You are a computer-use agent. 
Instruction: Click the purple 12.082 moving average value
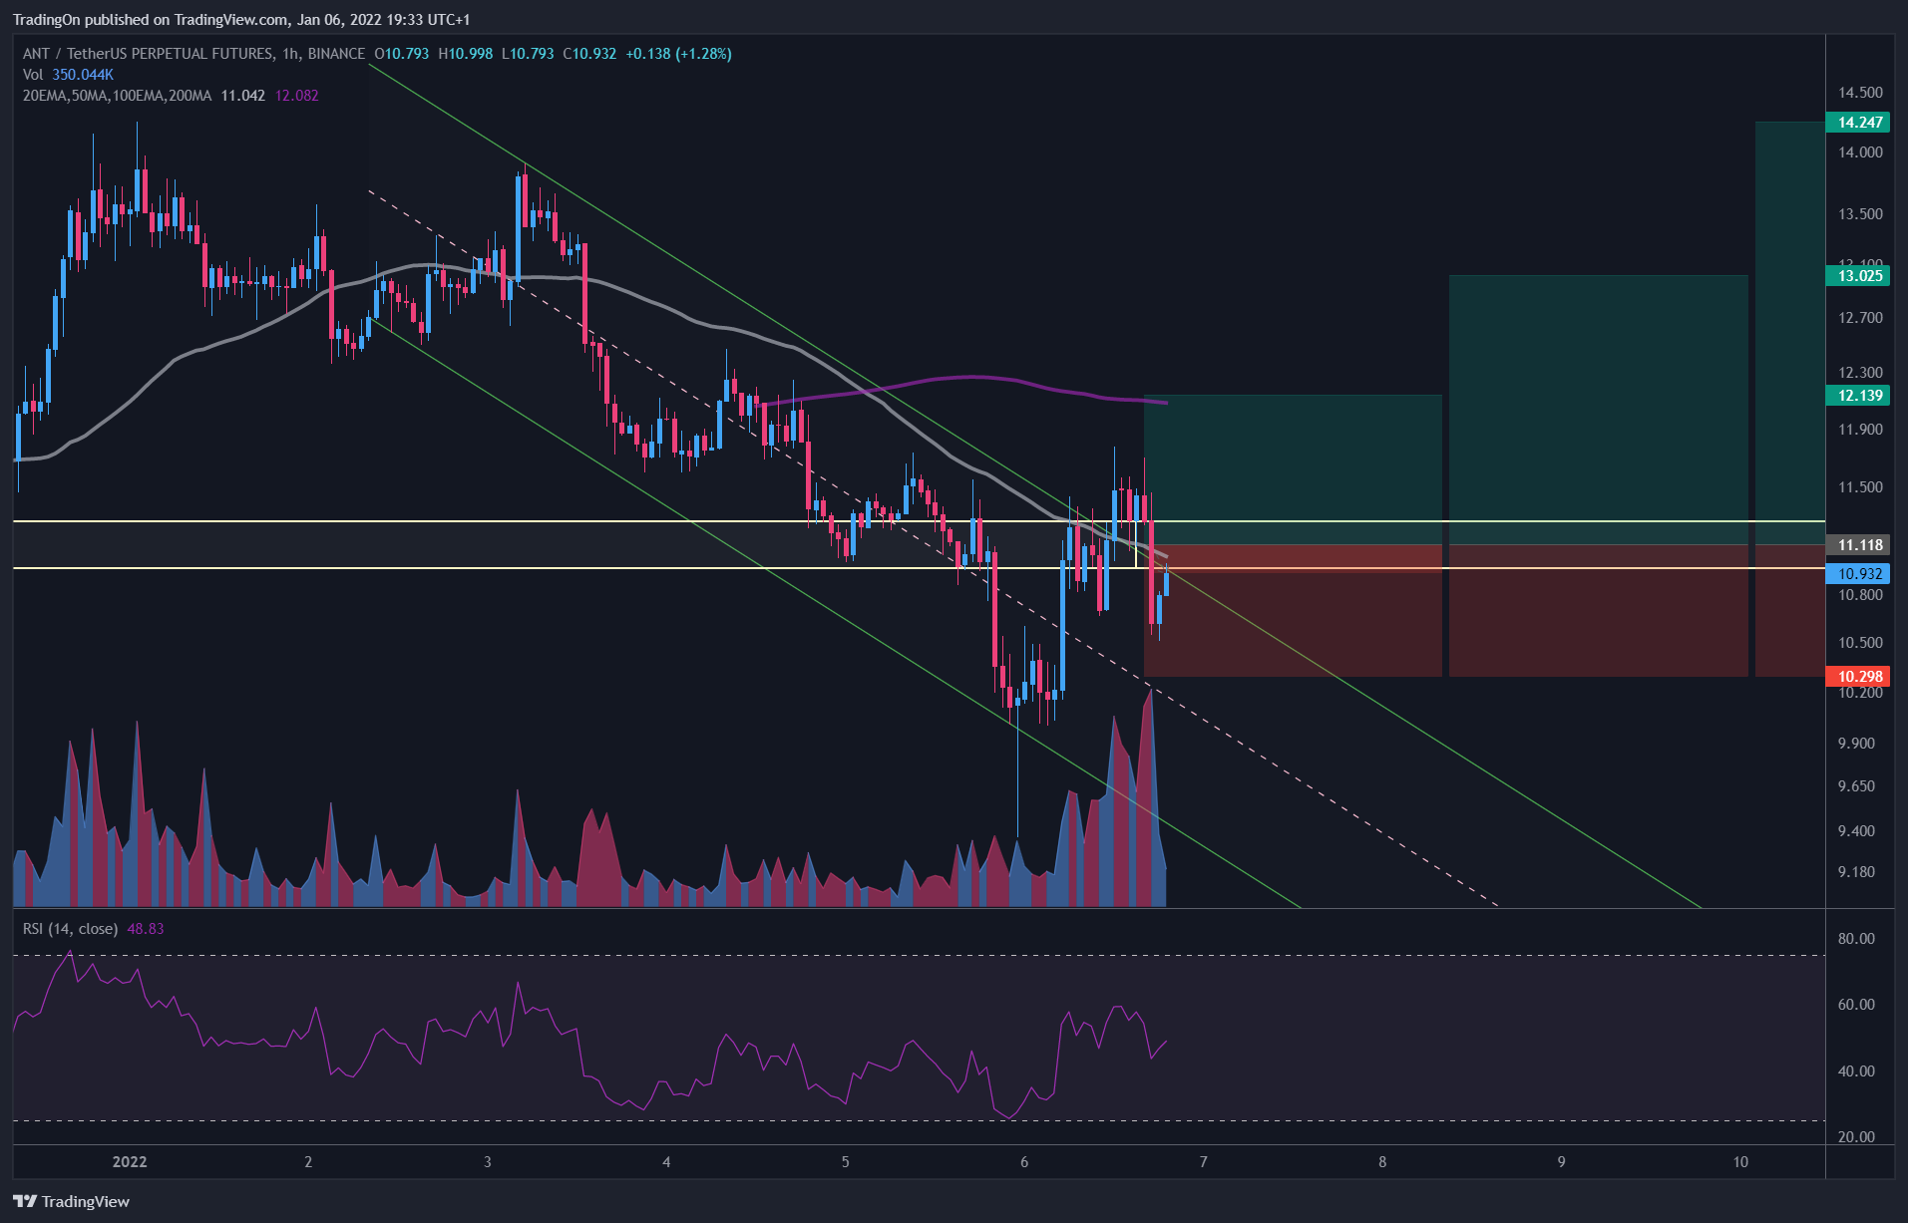click(x=296, y=96)
